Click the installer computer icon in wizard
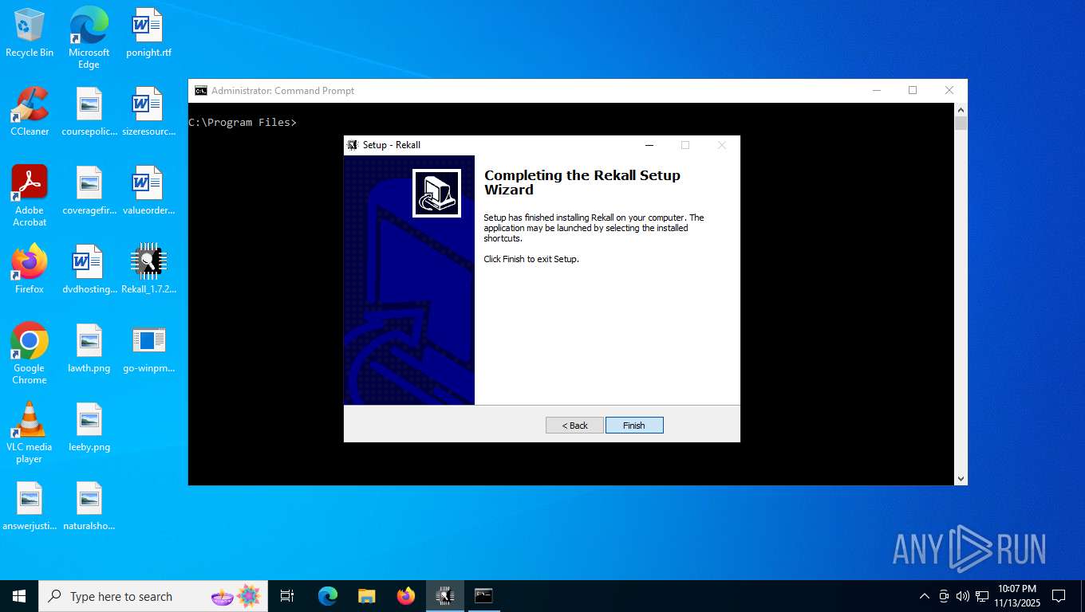The height and width of the screenshot is (612, 1085). [436, 193]
